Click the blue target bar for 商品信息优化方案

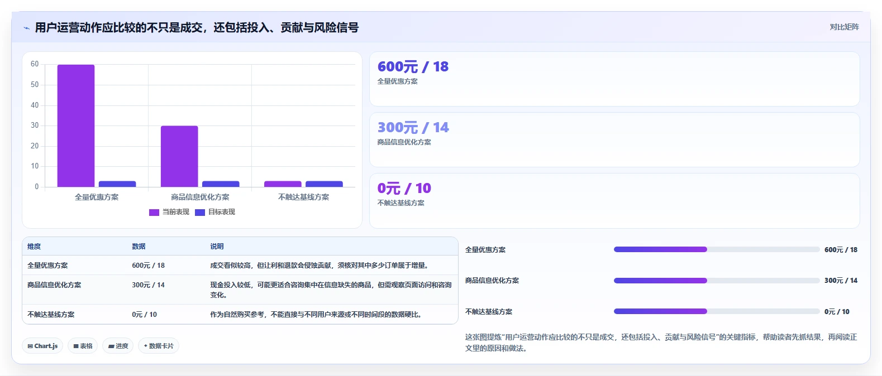(x=221, y=184)
